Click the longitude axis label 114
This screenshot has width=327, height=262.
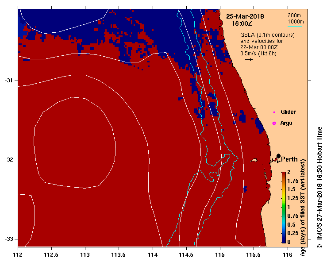click(x=153, y=255)
